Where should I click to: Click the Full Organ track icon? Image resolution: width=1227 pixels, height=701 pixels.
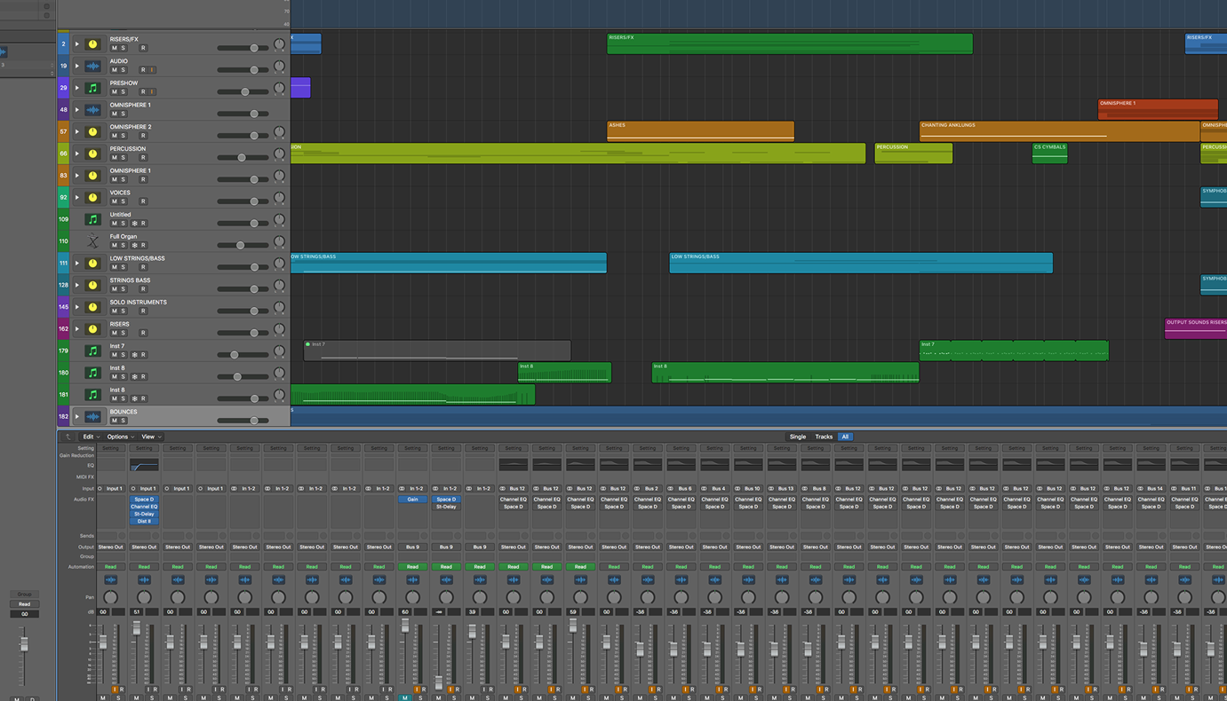pyautogui.click(x=92, y=241)
